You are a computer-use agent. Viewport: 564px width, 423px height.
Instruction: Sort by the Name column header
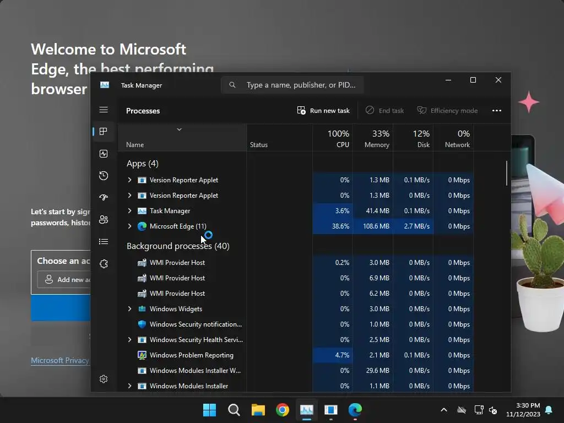(182, 138)
